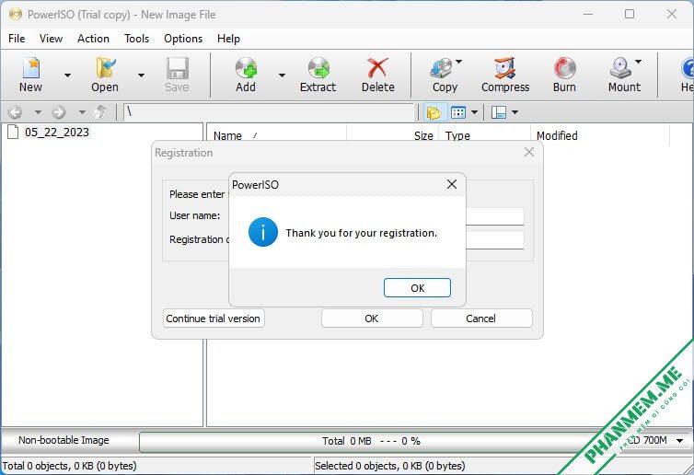Open the pane layout dropdown arrow
This screenshot has height=475, width=694.
[515, 112]
